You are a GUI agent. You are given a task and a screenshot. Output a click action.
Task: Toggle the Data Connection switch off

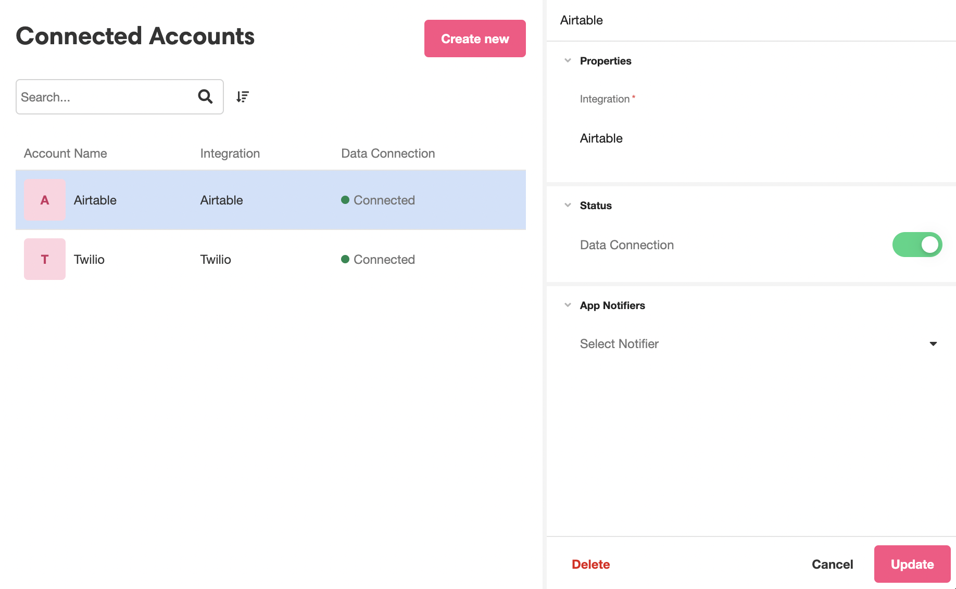click(x=917, y=245)
